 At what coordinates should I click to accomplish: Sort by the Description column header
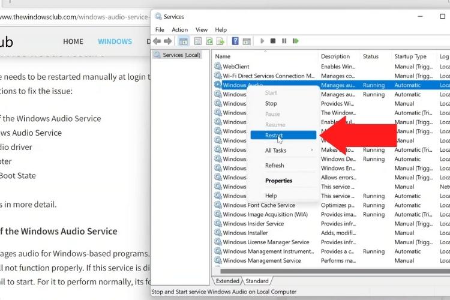coord(338,56)
